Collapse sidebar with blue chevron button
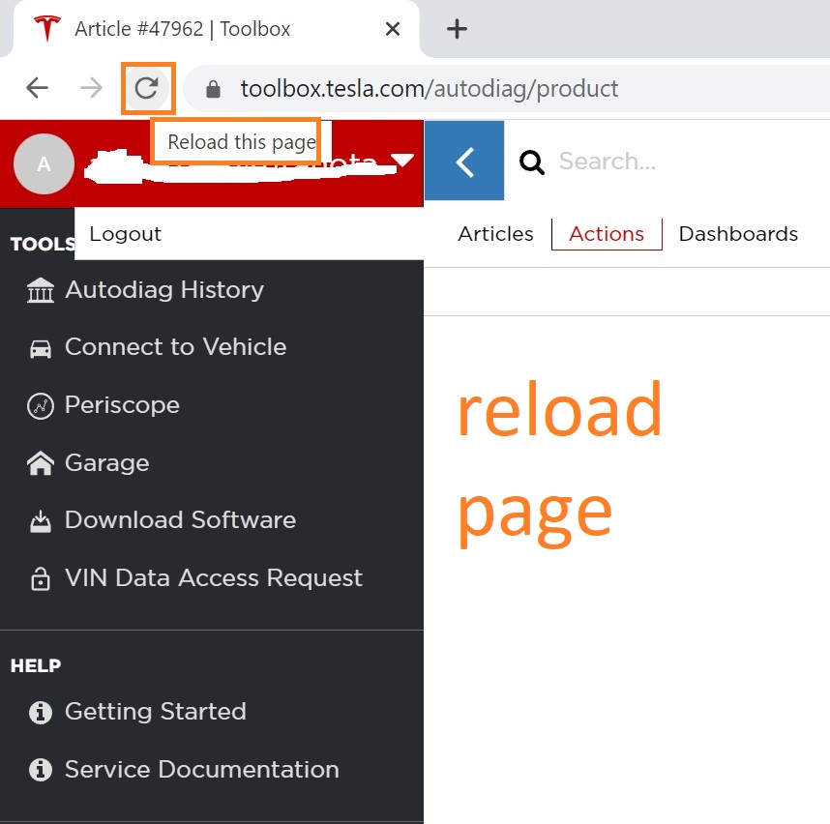Image resolution: width=830 pixels, height=824 pixels. (464, 162)
